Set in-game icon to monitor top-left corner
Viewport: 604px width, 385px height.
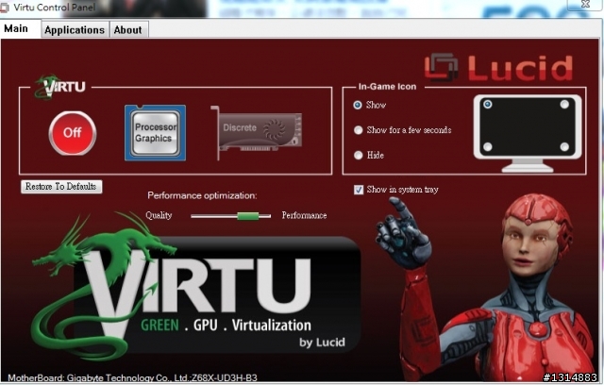(488, 105)
